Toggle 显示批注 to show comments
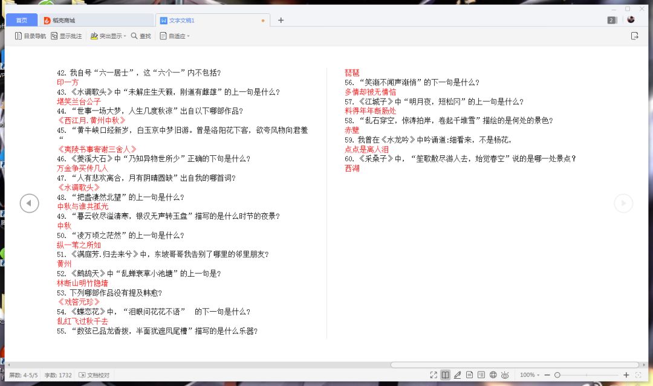 67,36
